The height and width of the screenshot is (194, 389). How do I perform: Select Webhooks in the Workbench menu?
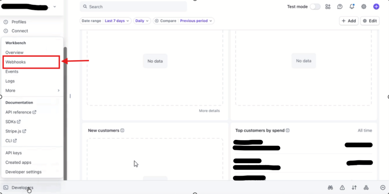coord(16,62)
